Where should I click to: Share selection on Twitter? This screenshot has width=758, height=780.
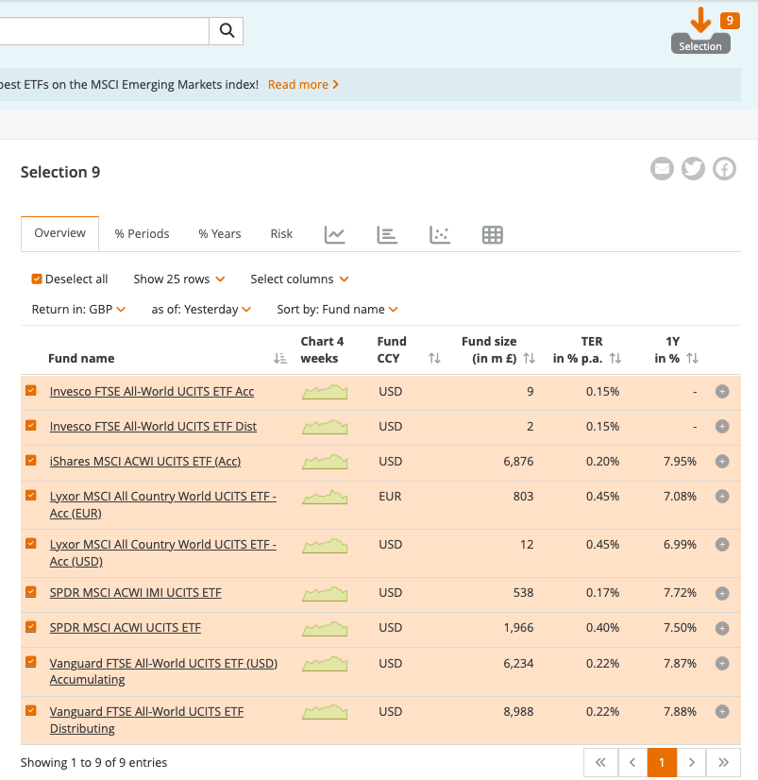tap(693, 169)
